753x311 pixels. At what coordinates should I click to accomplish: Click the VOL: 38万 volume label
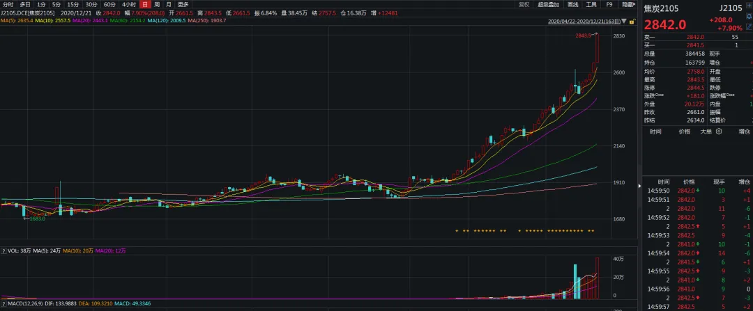coord(18,250)
